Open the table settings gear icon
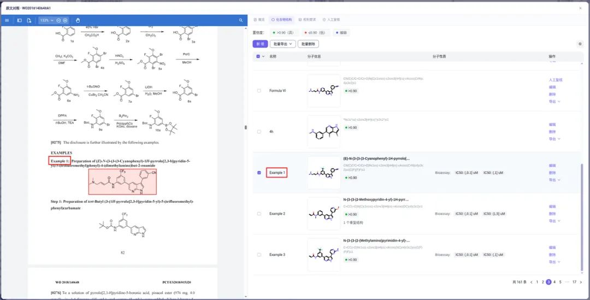 click(x=580, y=44)
